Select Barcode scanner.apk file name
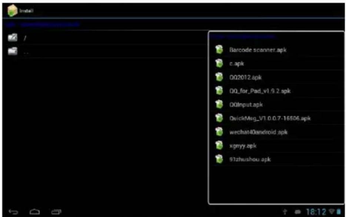The width and height of the screenshot is (346, 217). [x=258, y=50]
